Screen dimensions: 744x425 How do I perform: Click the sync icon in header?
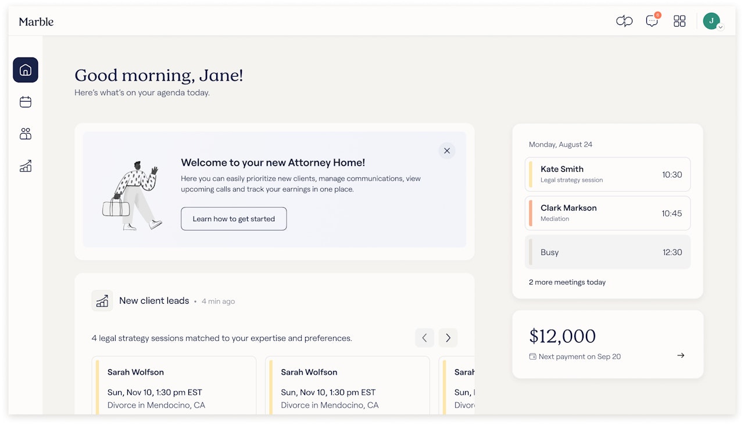click(624, 21)
